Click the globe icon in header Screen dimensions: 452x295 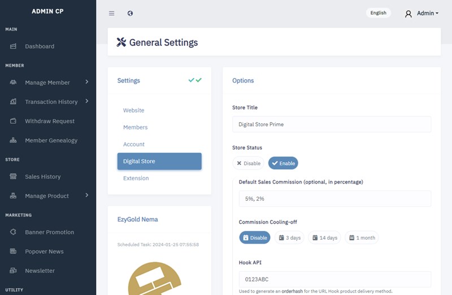(x=130, y=13)
